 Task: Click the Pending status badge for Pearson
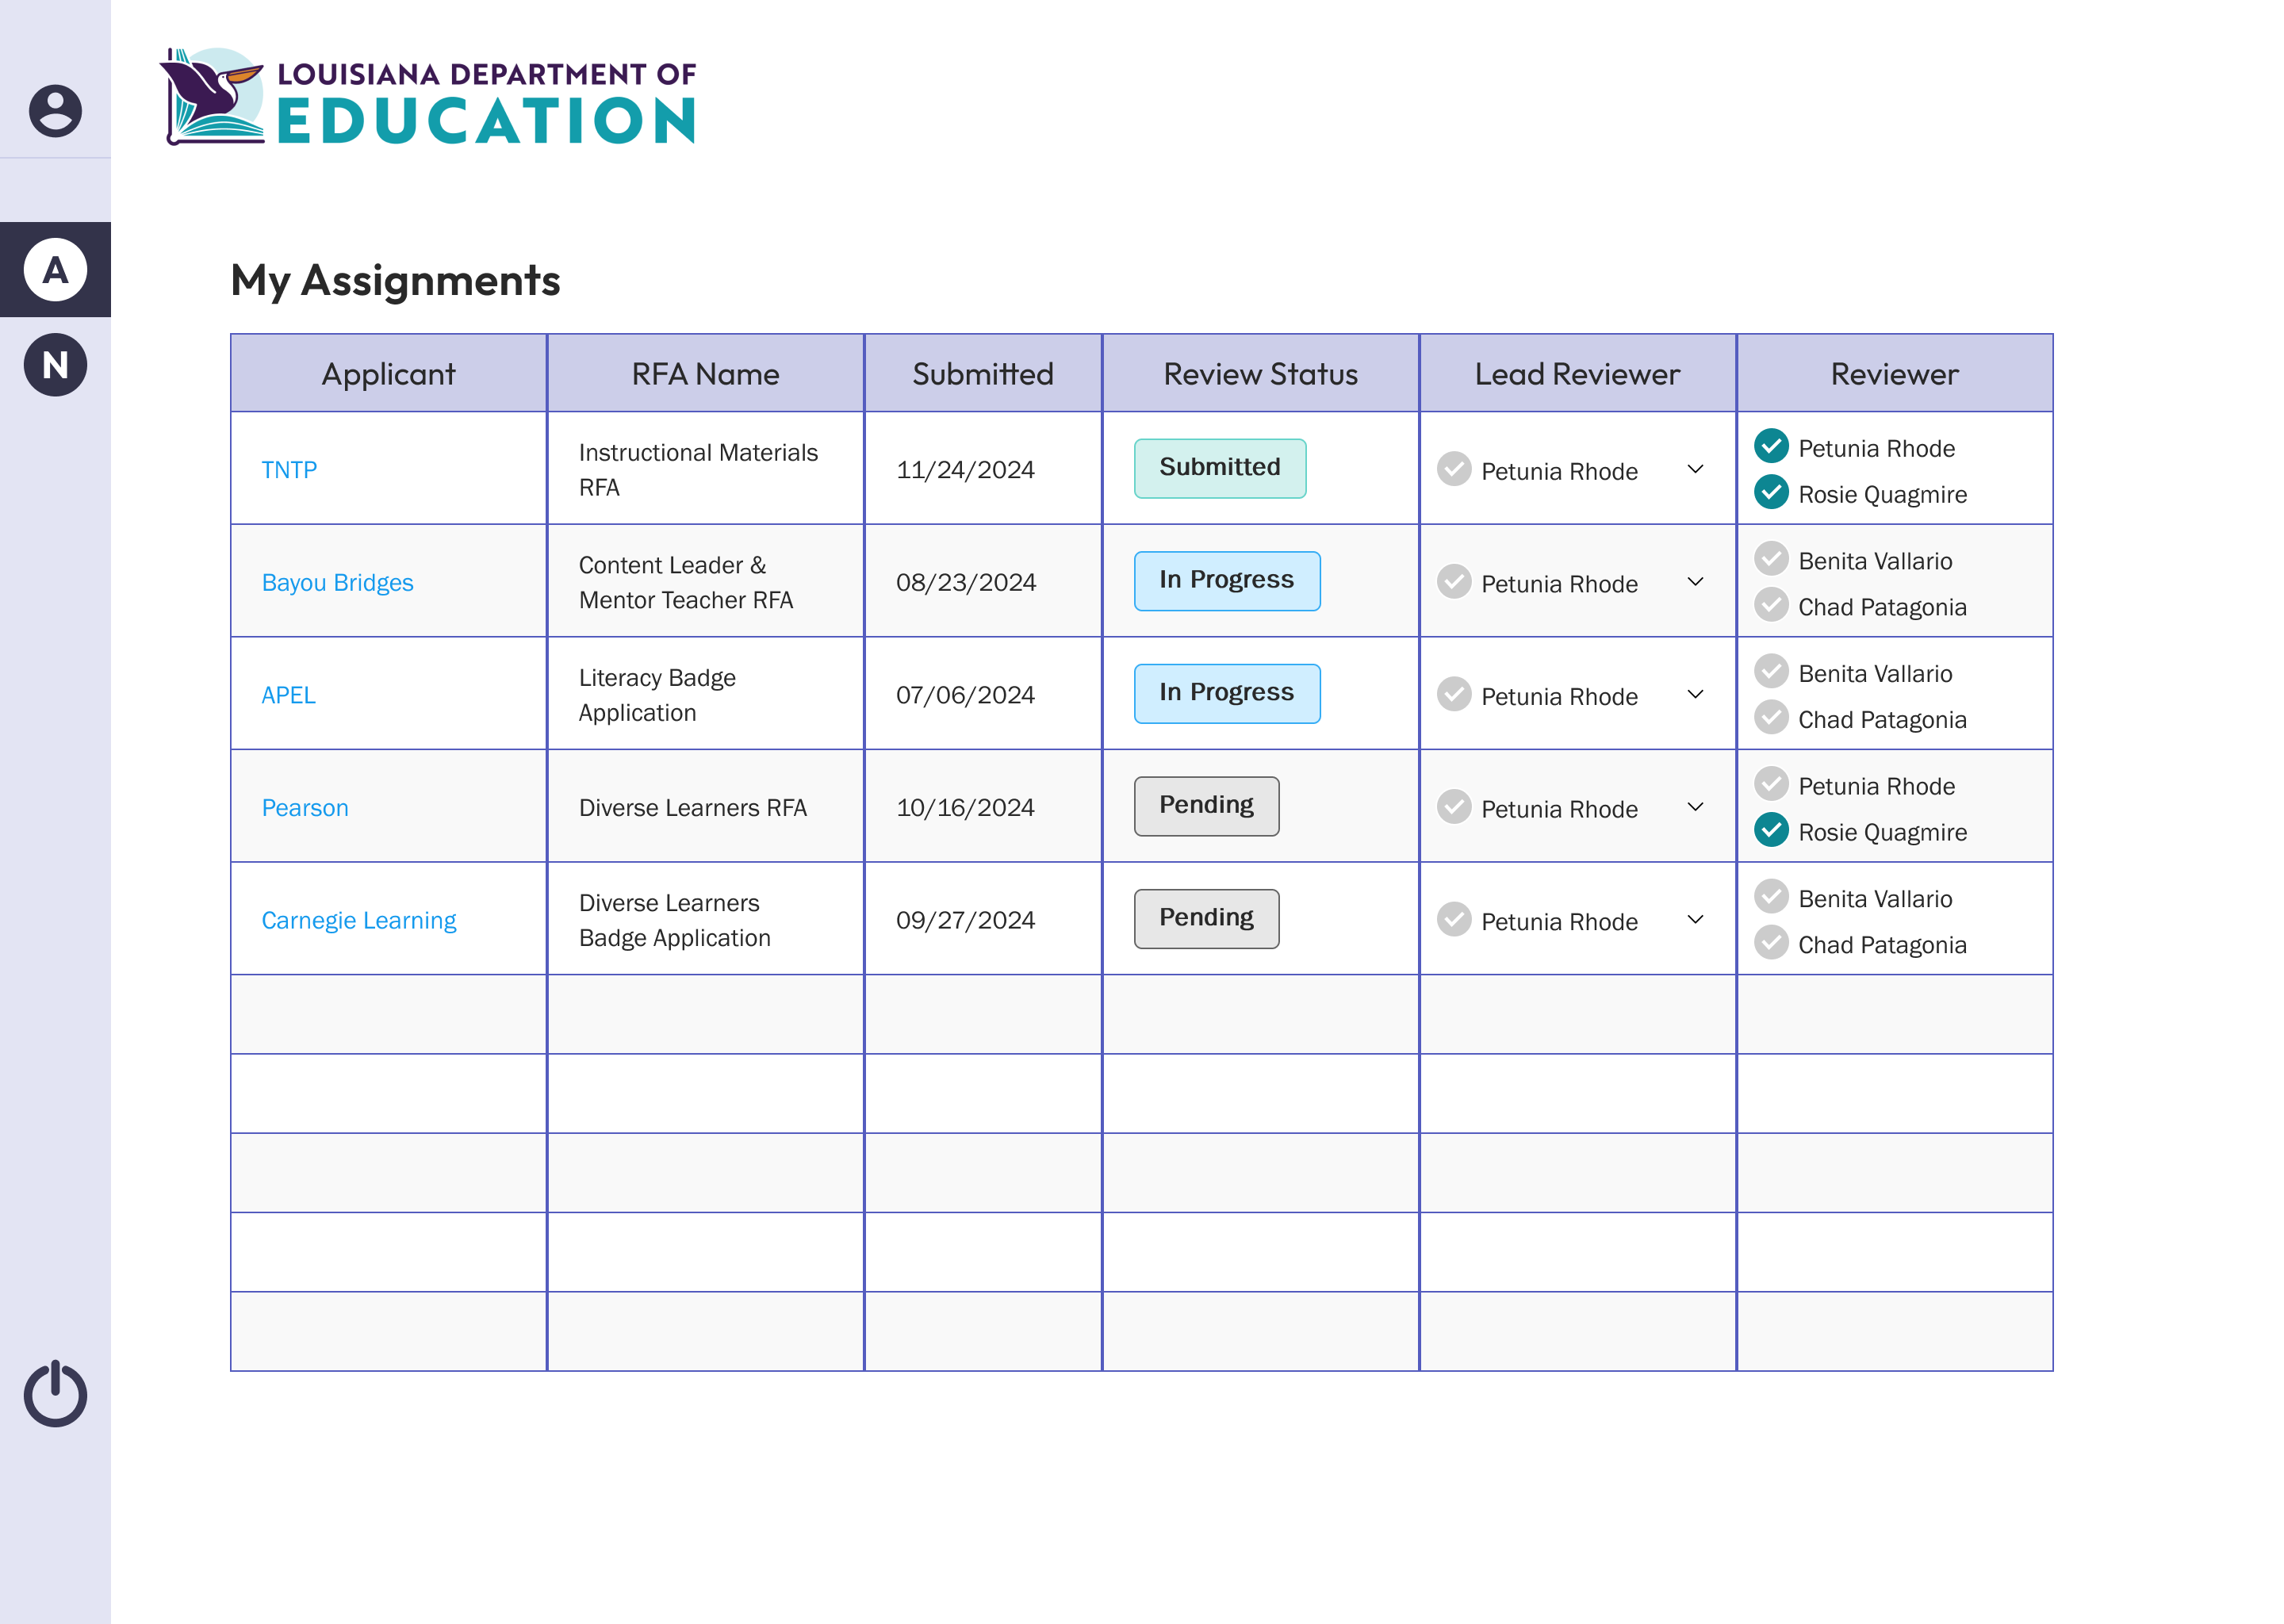pyautogui.click(x=1206, y=806)
